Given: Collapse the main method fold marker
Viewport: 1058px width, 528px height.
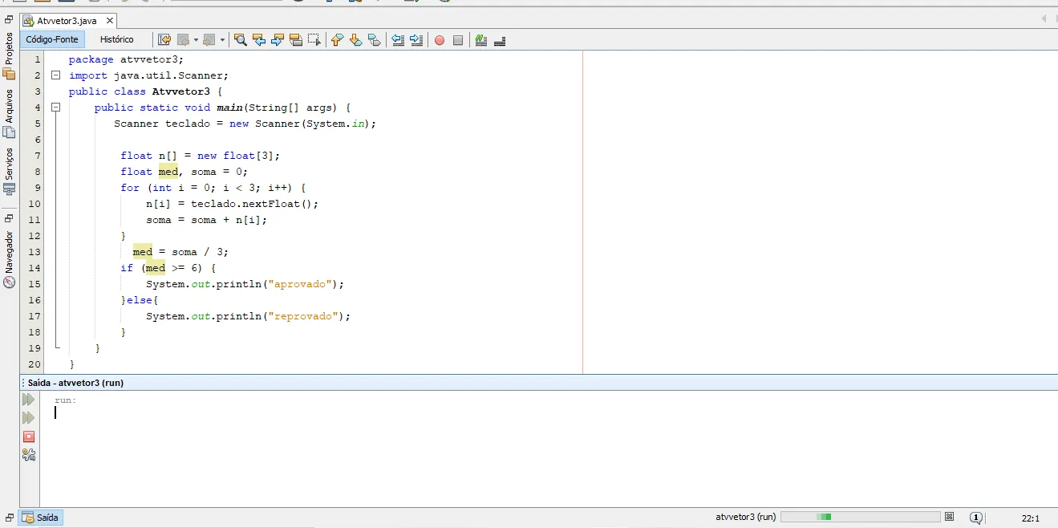Looking at the screenshot, I should coord(56,108).
